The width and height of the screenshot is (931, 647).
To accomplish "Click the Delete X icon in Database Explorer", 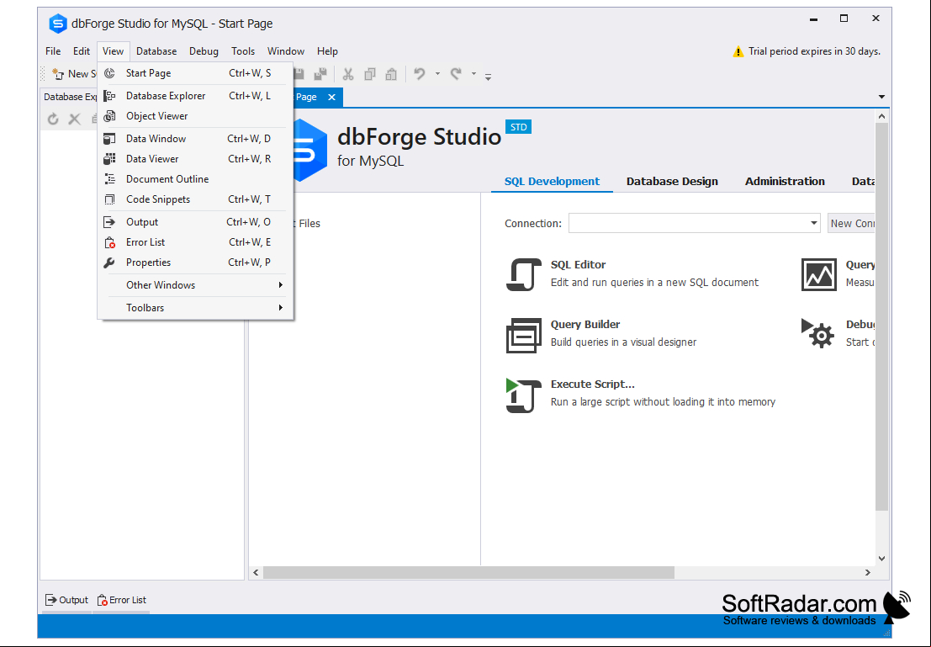I will point(74,119).
